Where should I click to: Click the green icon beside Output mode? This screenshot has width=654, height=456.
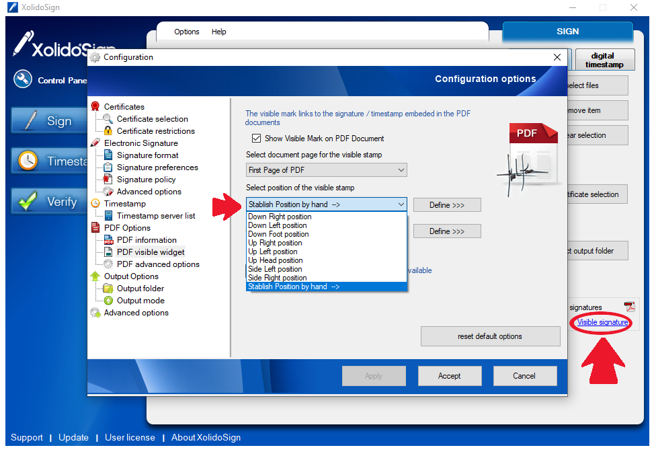[108, 300]
